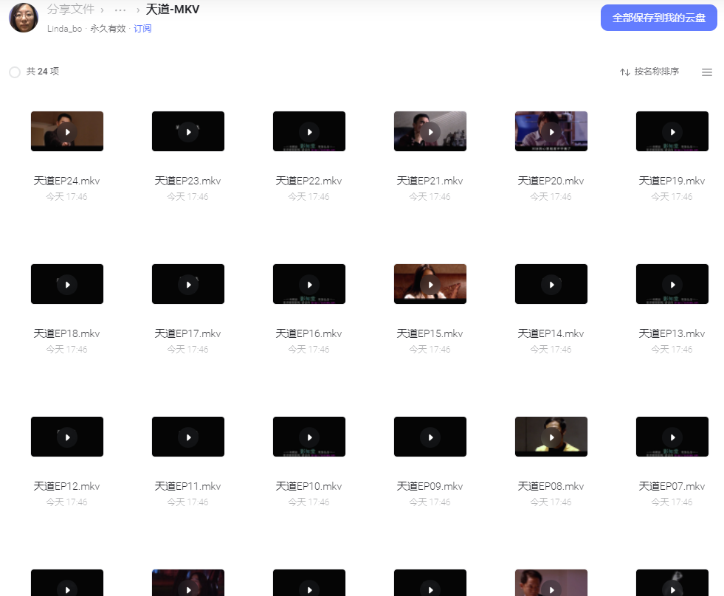Select the file name 天道EP07.mkv

672,487
